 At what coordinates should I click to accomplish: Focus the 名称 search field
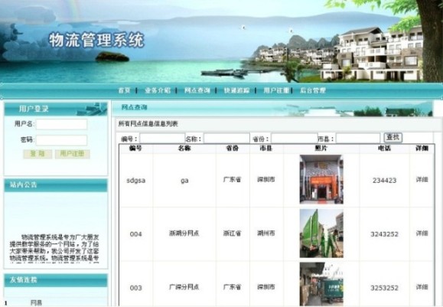(x=226, y=139)
